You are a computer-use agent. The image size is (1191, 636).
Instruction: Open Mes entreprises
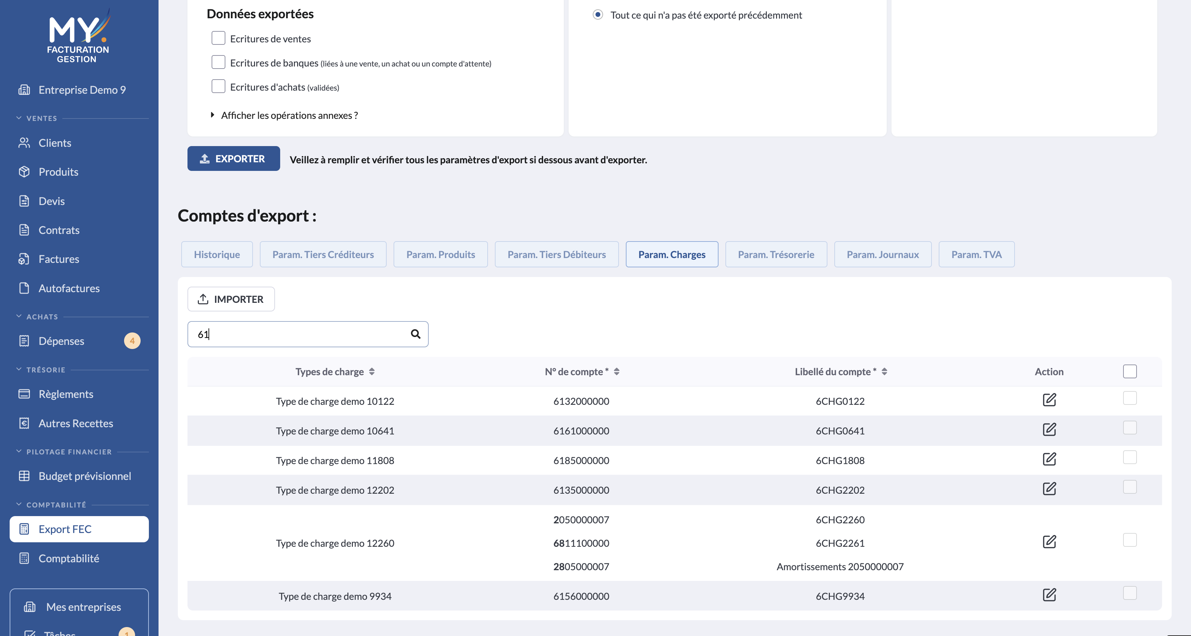click(x=83, y=607)
